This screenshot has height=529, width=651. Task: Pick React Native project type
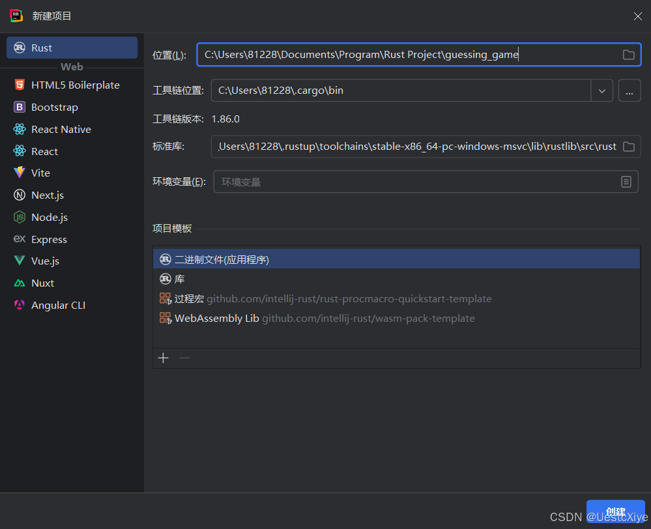pyautogui.click(x=72, y=129)
